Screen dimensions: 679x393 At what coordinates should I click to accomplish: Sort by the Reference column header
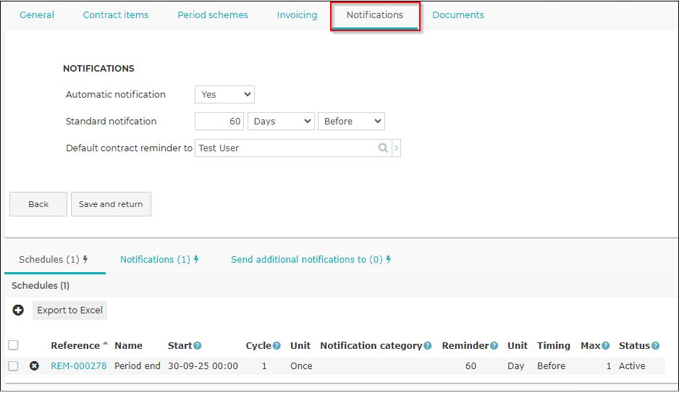75,346
